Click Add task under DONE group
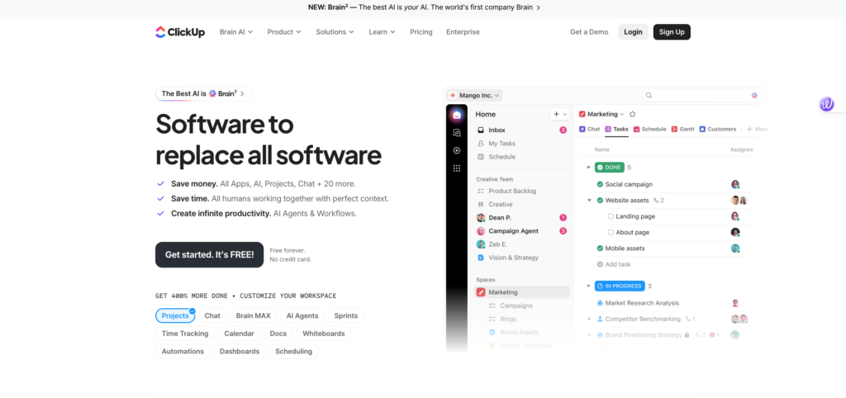The image size is (846, 398). click(x=614, y=264)
